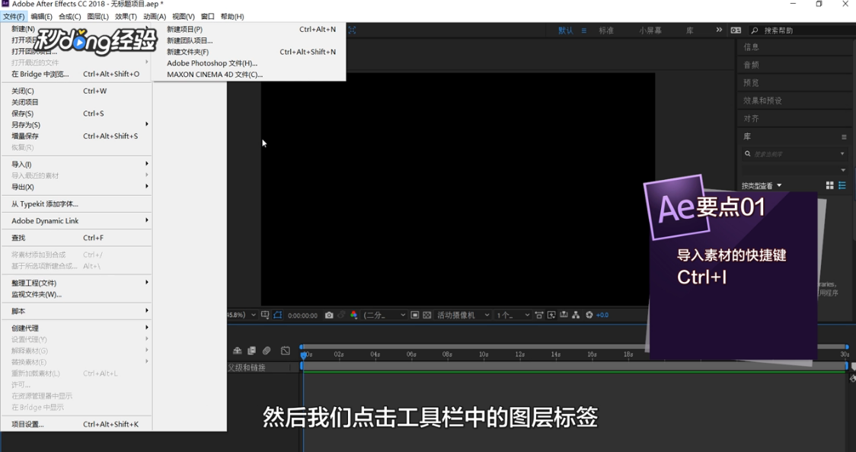The image size is (856, 452).
Task: Click the grid and guide options icon
Action: [x=265, y=316]
